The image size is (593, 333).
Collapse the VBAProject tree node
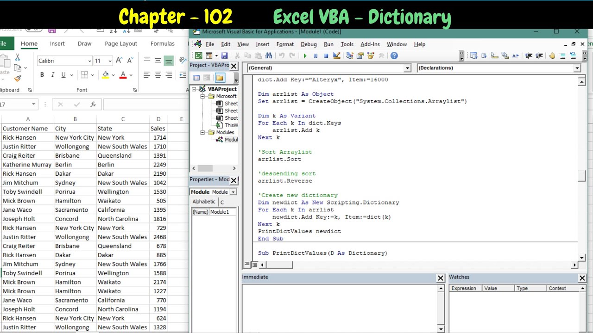194,89
